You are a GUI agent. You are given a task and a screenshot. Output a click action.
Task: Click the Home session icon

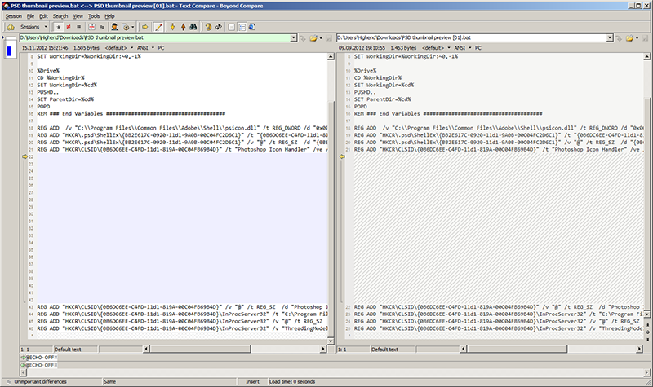tap(9, 26)
